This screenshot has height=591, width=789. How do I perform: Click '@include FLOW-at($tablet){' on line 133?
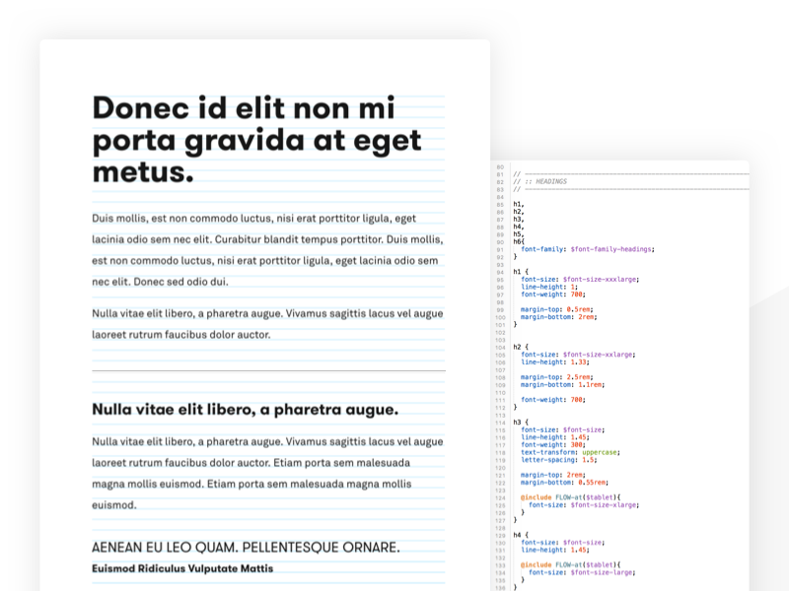pyautogui.click(x=571, y=564)
